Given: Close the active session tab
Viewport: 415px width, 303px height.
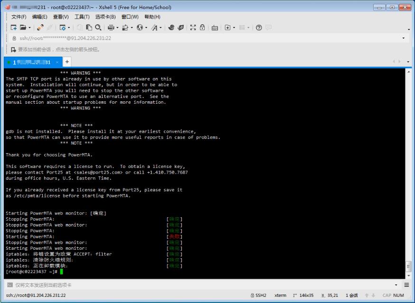Looking at the screenshot, I should pos(57,62).
